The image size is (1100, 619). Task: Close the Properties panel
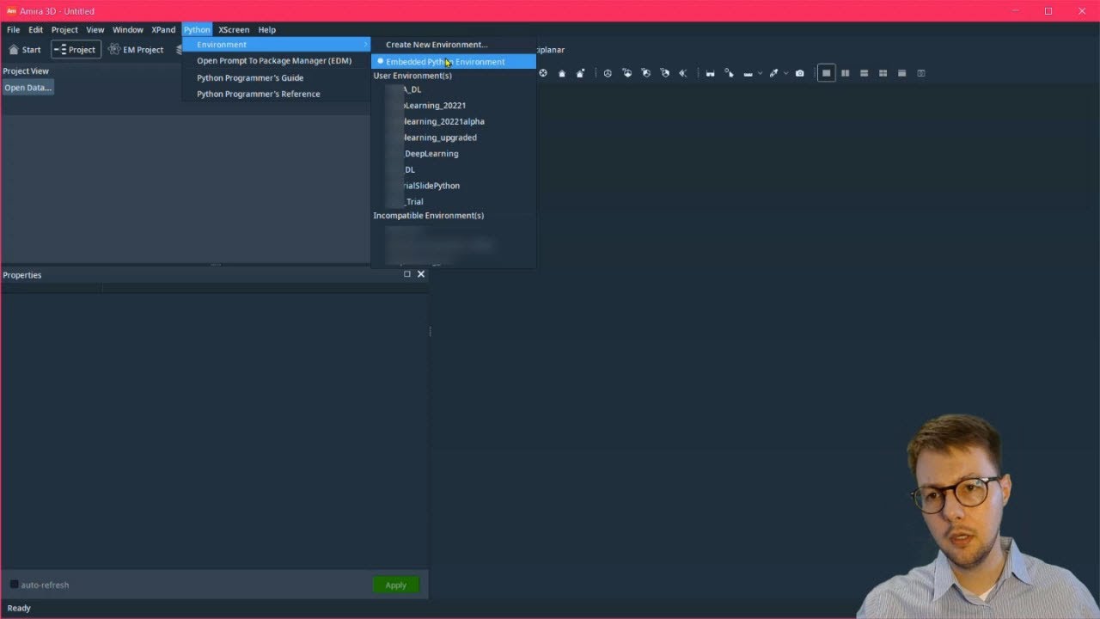420,274
